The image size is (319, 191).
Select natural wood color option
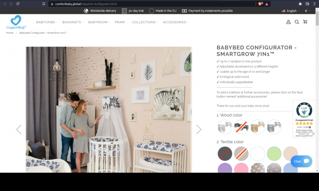tap(258, 127)
